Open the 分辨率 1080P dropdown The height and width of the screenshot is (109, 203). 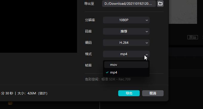click(x=126, y=20)
